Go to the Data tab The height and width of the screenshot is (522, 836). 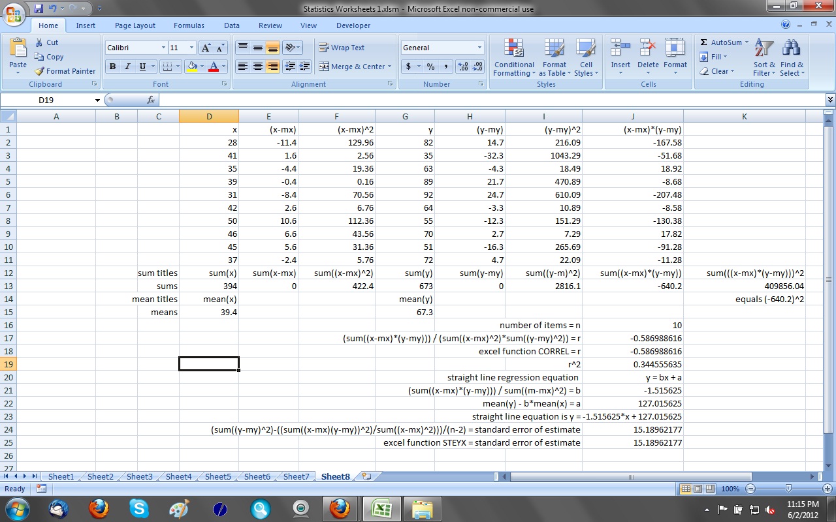(232, 25)
